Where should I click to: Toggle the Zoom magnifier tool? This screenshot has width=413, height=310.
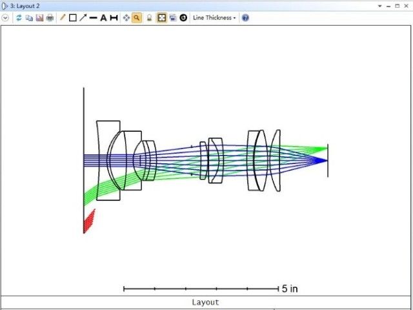coord(137,18)
